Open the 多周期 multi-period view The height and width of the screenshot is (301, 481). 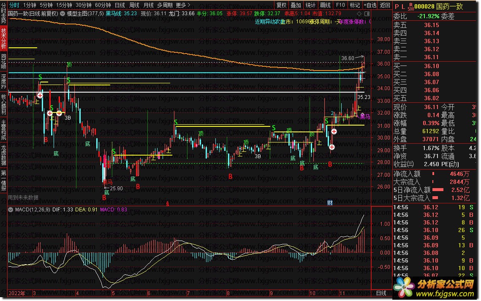click(164, 5)
